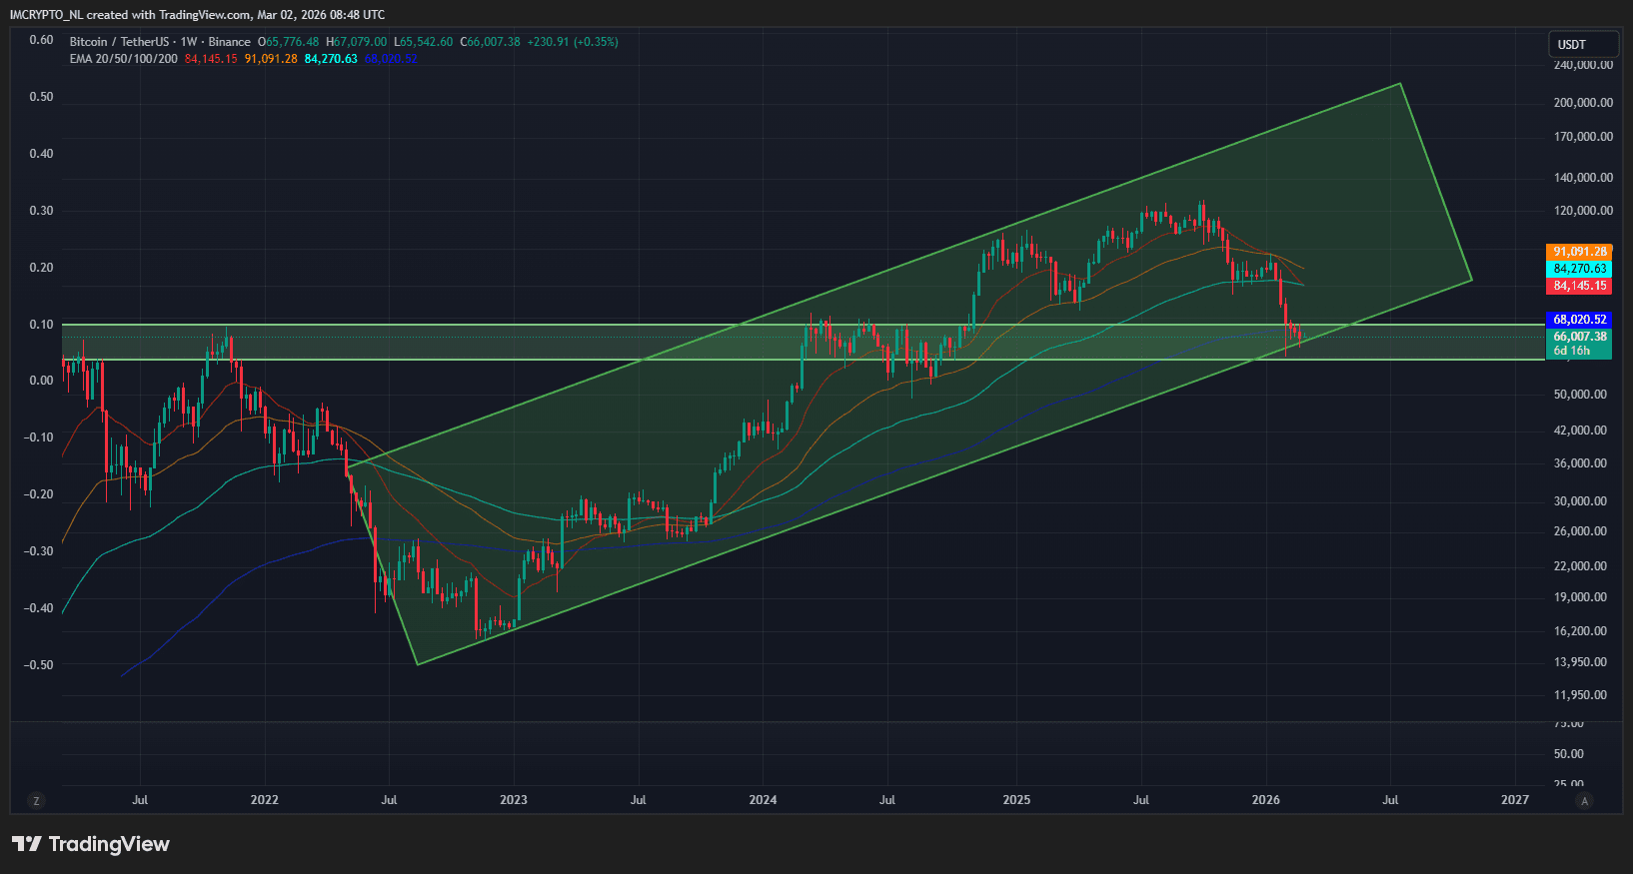Image resolution: width=1633 pixels, height=874 pixels.
Task: Click the cyan 84,270.63 price label
Action: pos(1579,269)
